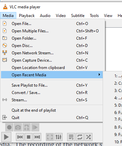122x146 pixels.
Task: Click the capture device icon
Action: pos(5,60)
